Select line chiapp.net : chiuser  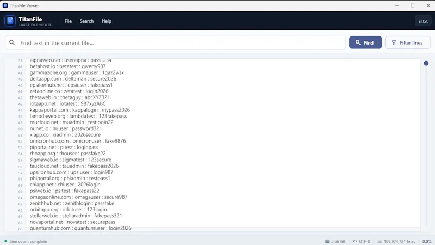pyautogui.click(x=65, y=185)
